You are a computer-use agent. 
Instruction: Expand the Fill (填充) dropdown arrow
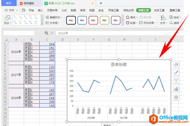click(137, 17)
